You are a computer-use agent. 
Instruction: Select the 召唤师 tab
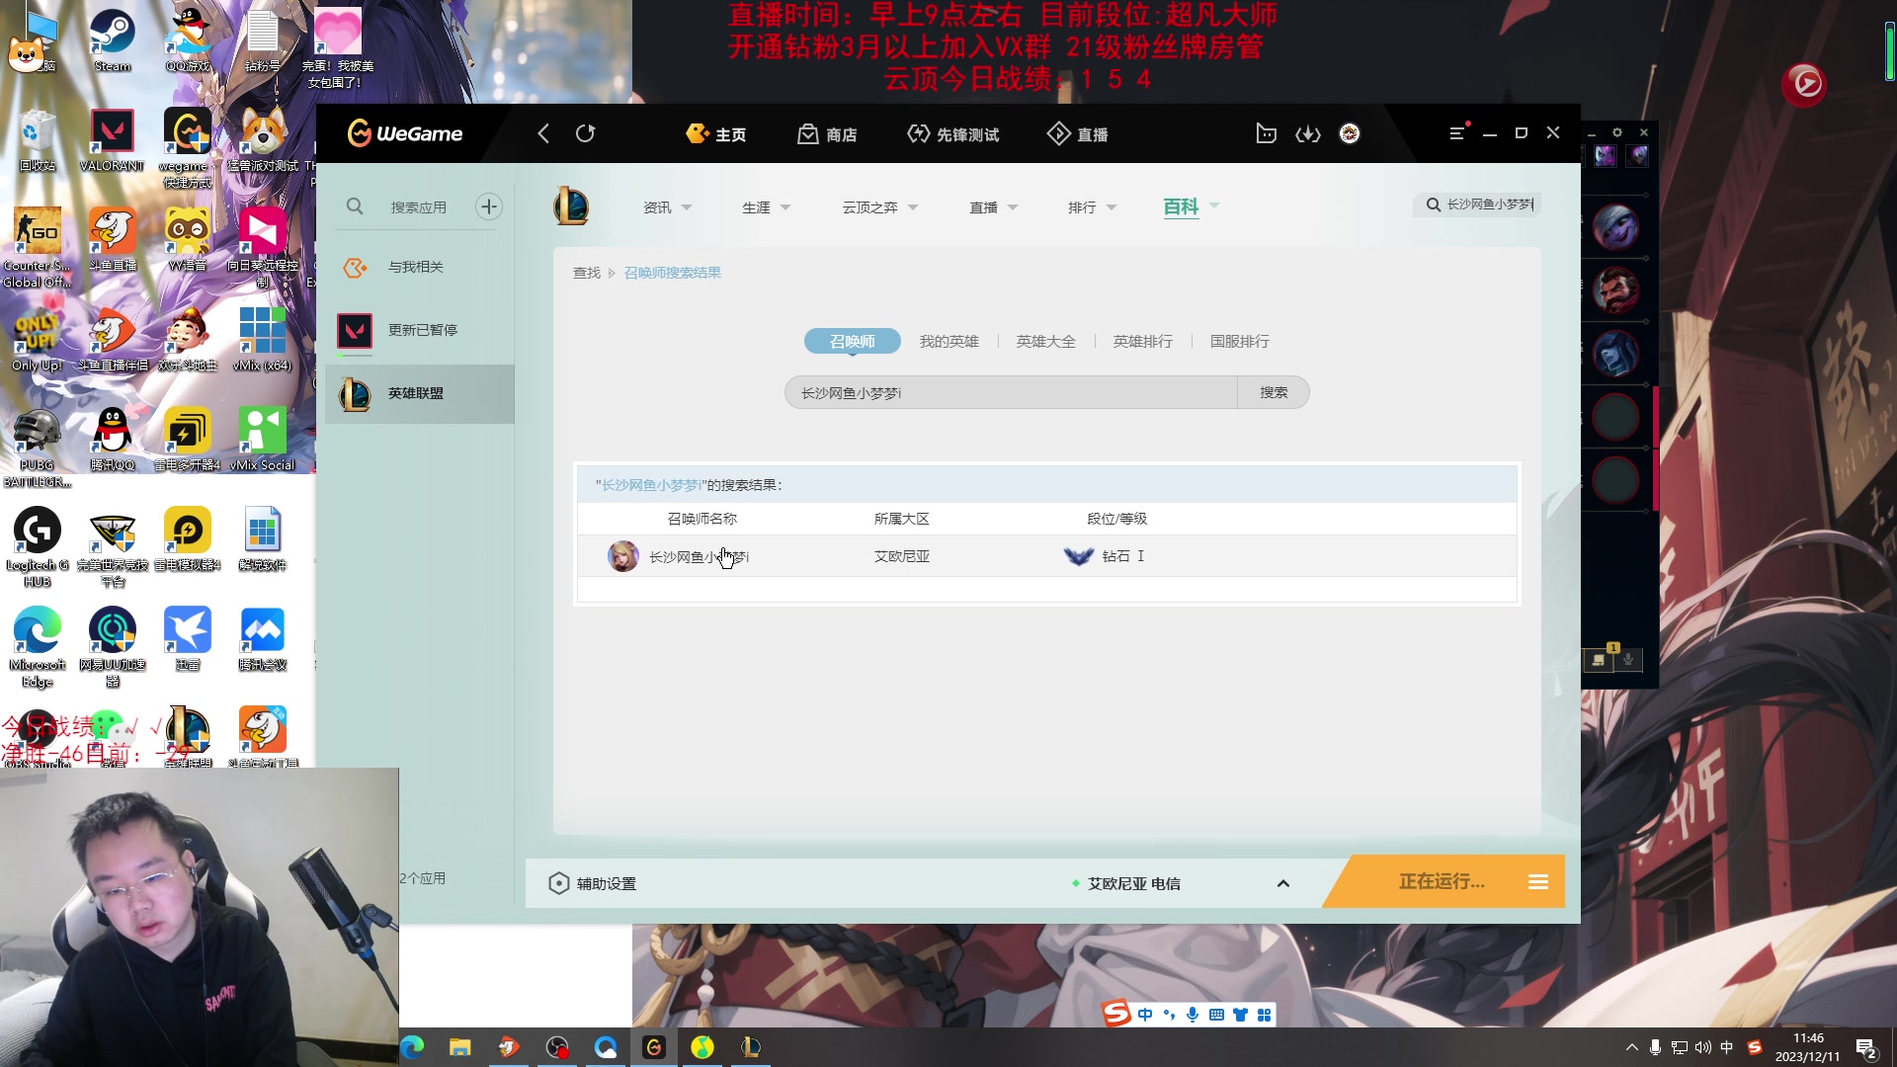click(x=852, y=341)
